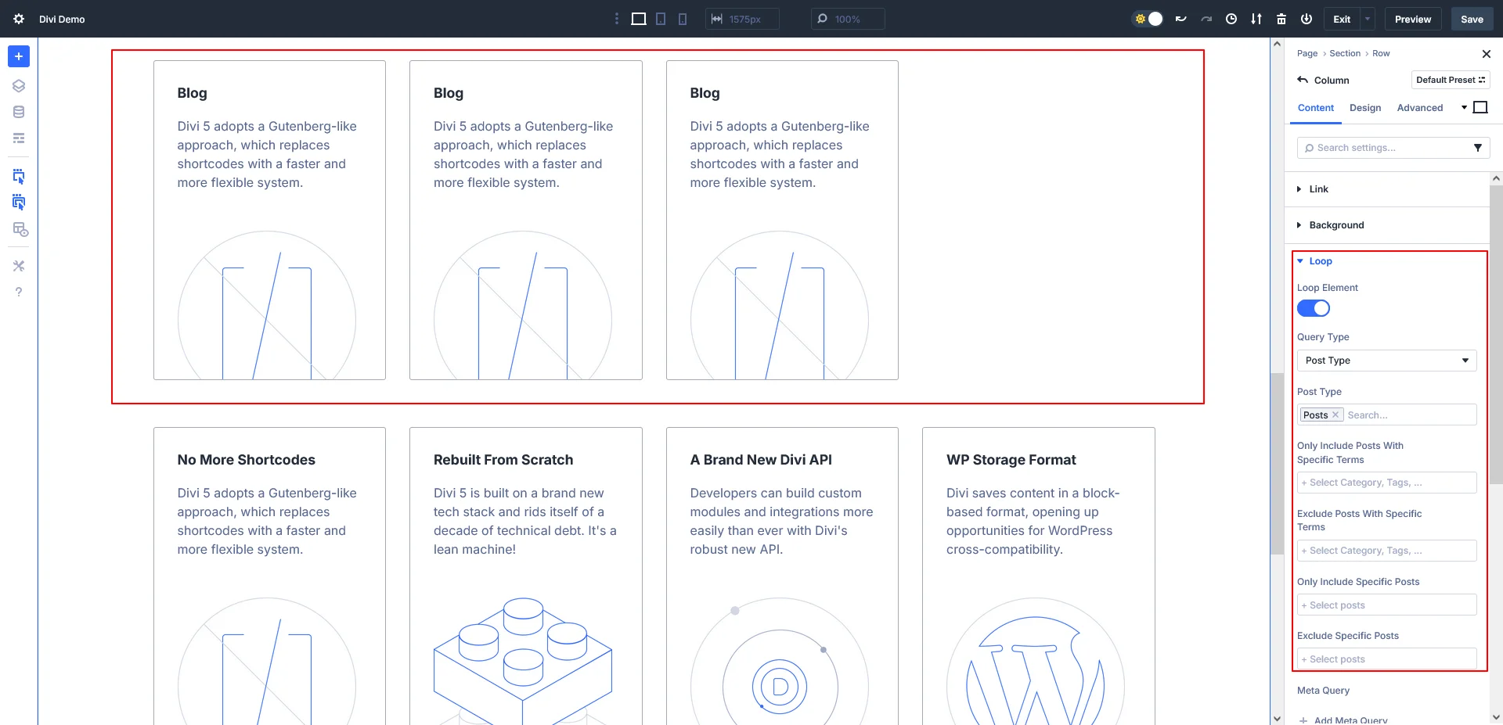The height and width of the screenshot is (725, 1503).
Task: Open the Query Type dropdown
Action: pyautogui.click(x=1386, y=361)
